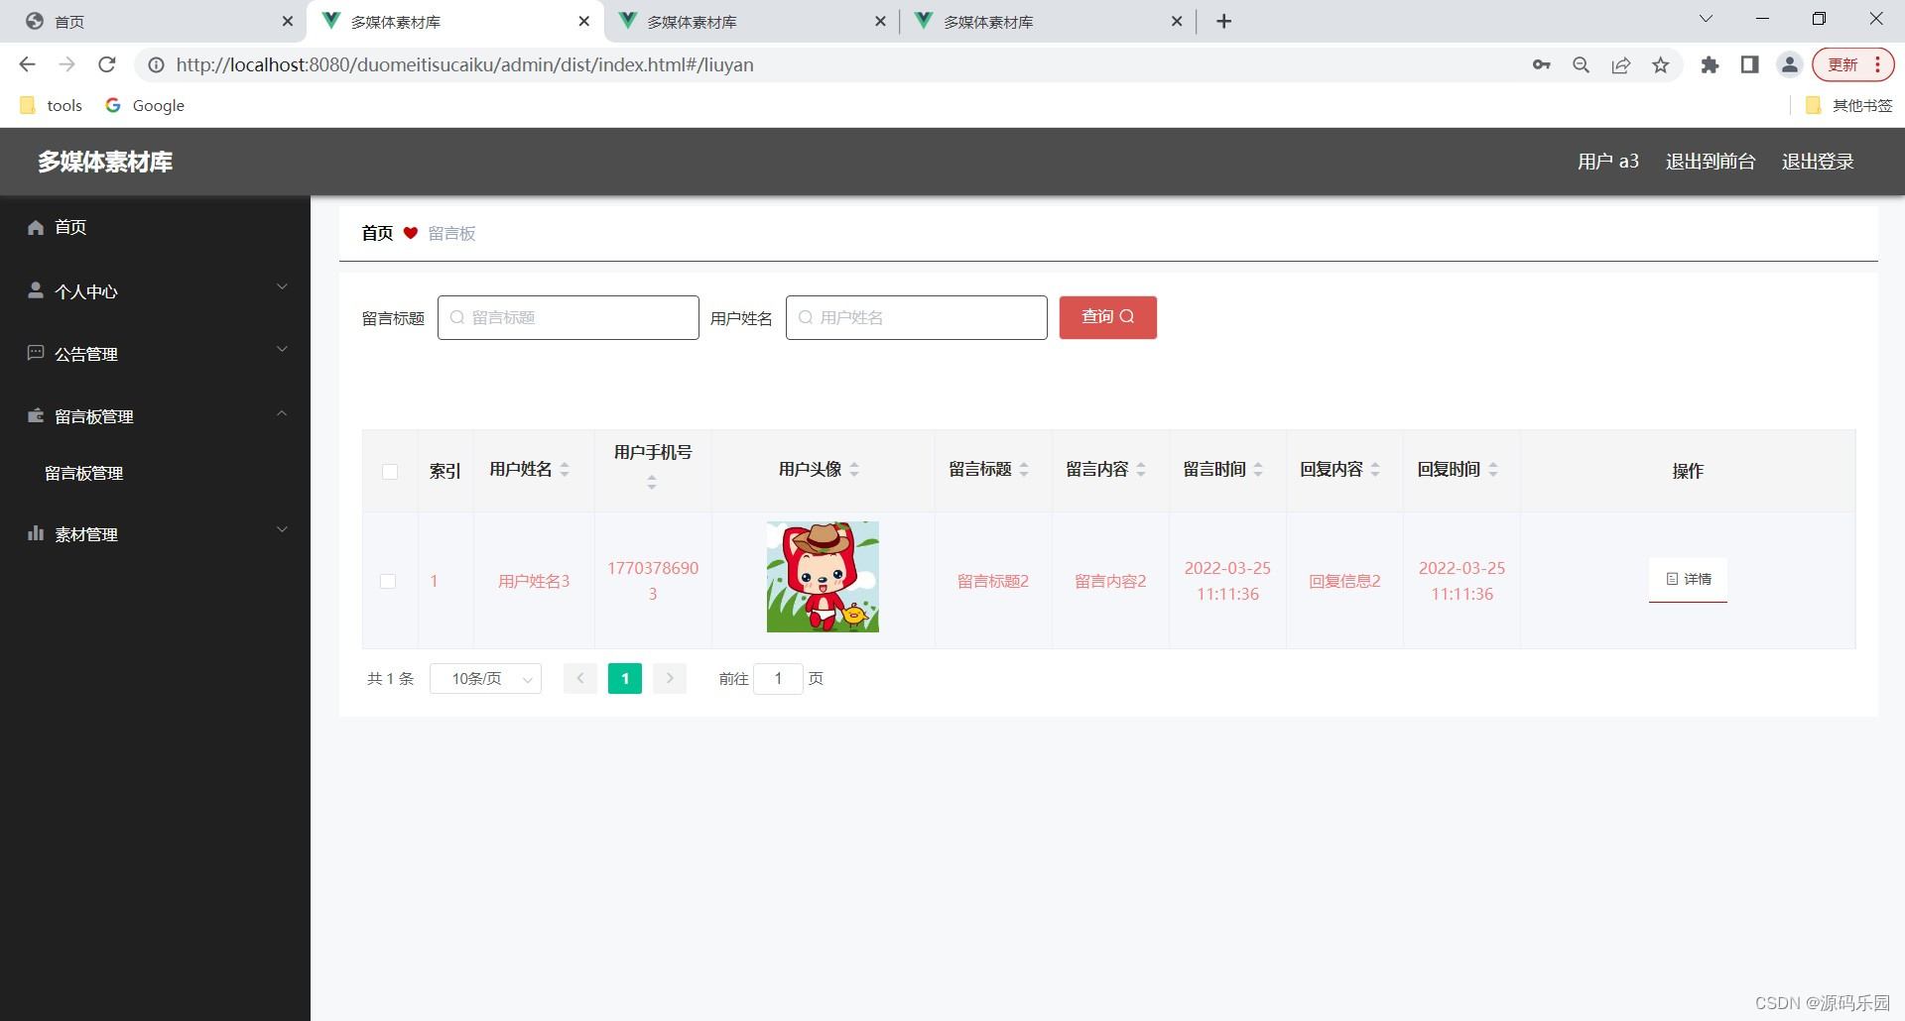Click 退出登录 in the top navigation bar
Image resolution: width=1905 pixels, height=1021 pixels.
click(x=1818, y=161)
